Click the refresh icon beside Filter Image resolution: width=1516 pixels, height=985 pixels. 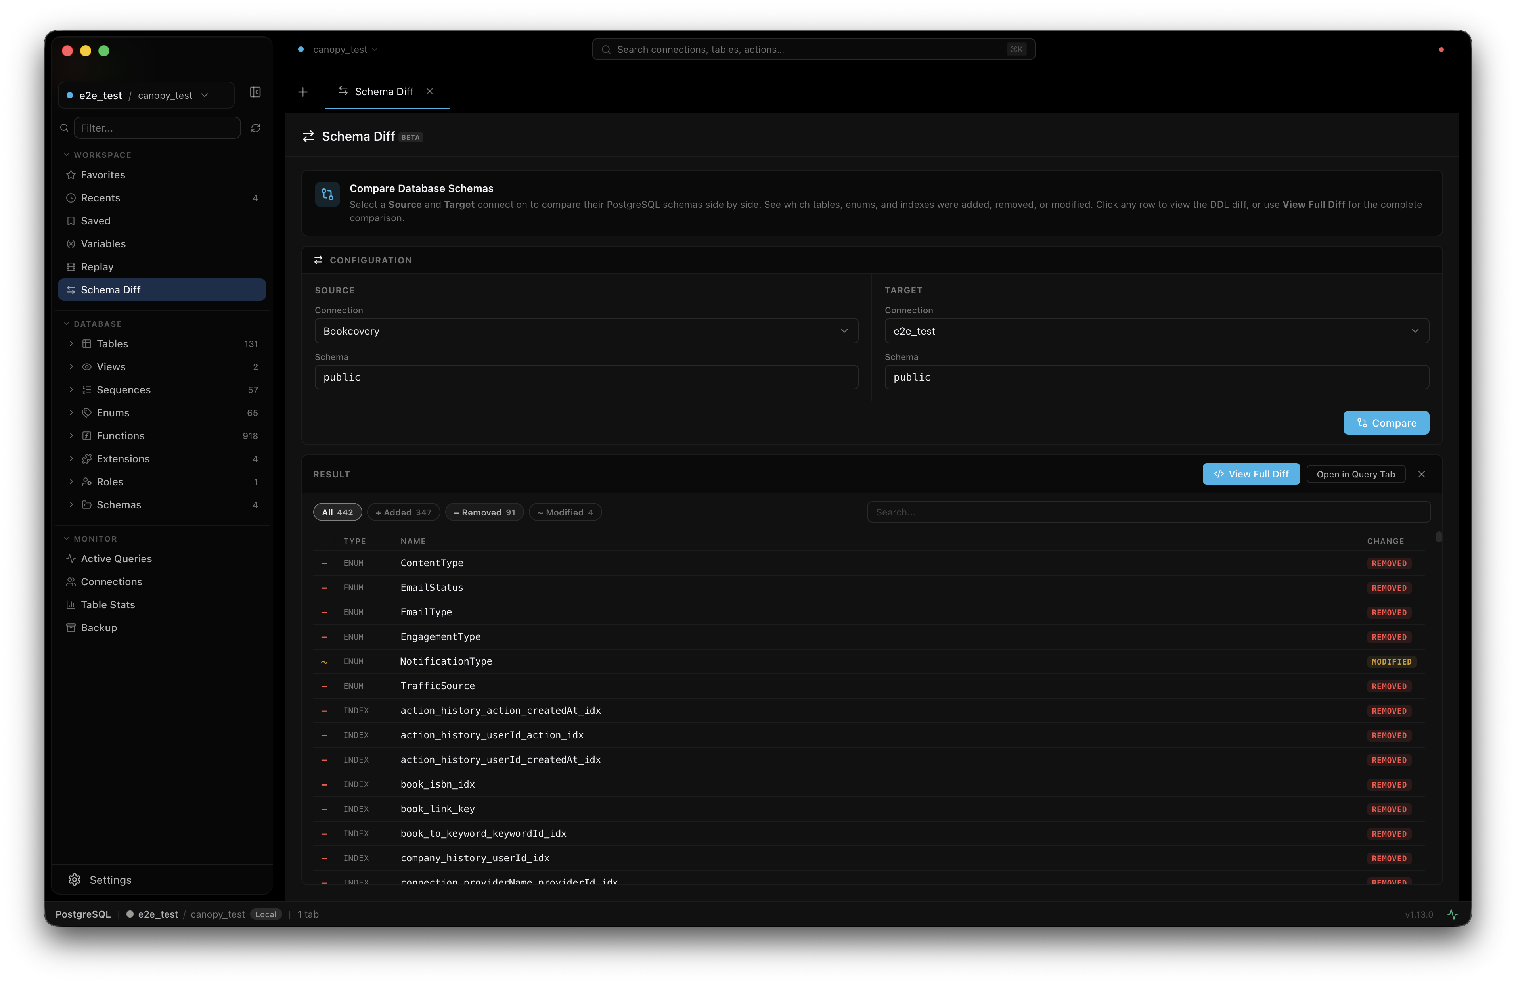pos(255,128)
